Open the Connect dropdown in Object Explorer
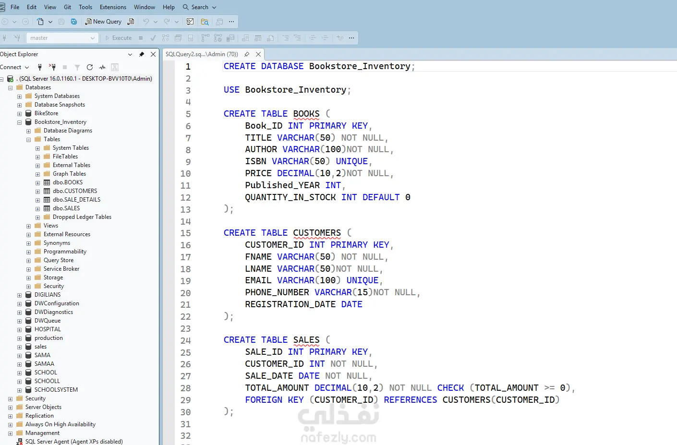Viewport: 677px width, 445px height. point(15,67)
